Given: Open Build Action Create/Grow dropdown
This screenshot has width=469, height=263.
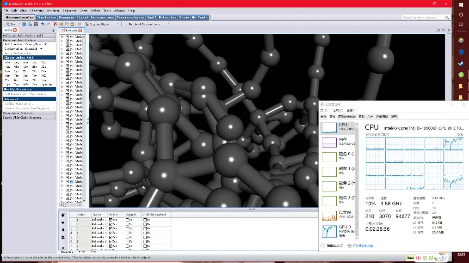Looking at the screenshot, I should 45,44.
